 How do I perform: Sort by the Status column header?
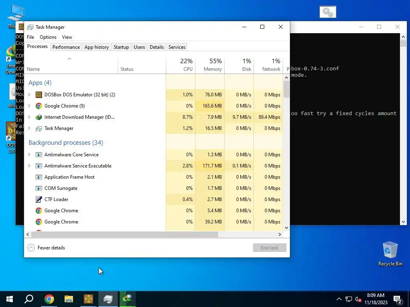142,65
